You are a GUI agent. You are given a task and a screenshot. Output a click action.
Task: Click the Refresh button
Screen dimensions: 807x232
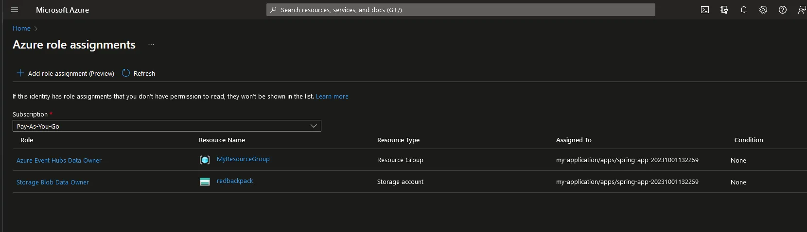[139, 73]
